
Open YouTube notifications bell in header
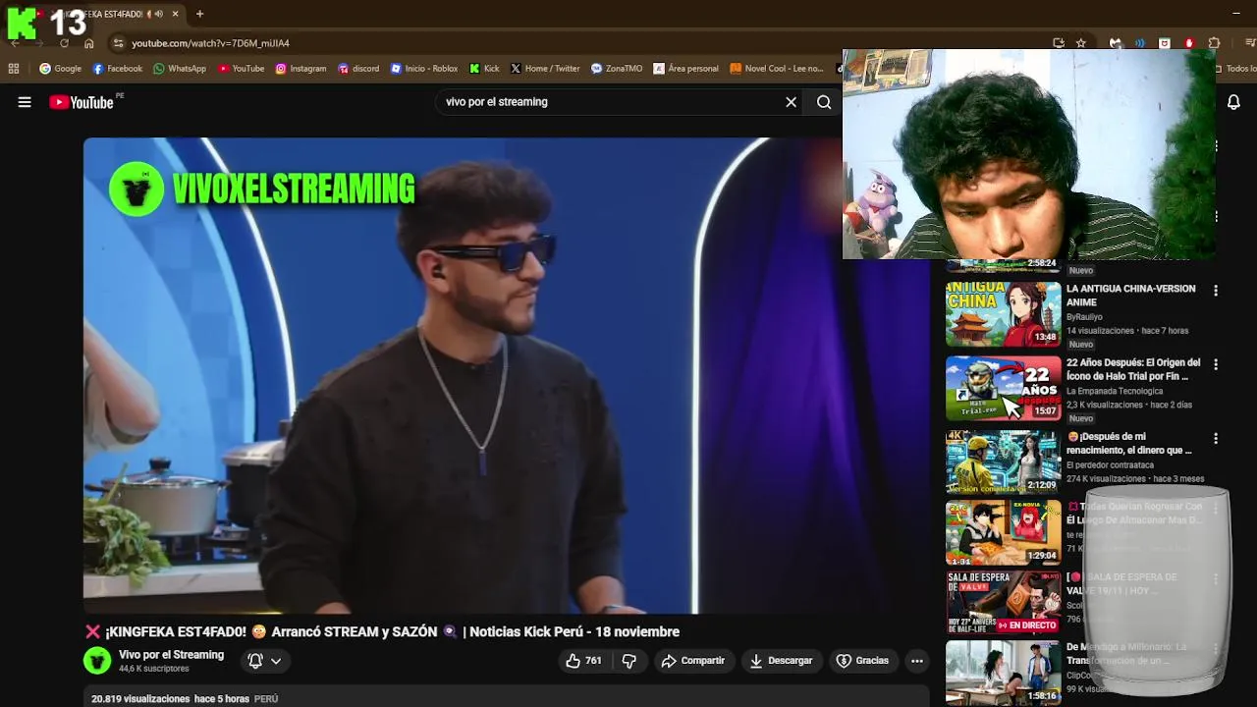pos(1233,102)
